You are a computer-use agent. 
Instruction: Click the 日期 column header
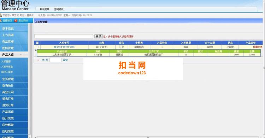(x=102, y=43)
